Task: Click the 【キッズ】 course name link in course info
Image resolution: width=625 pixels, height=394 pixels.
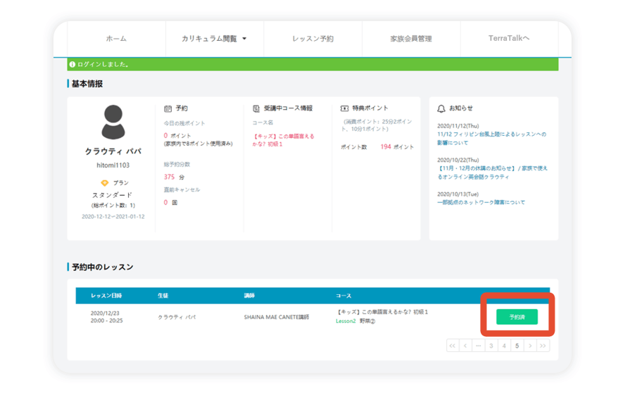Action: pos(283,140)
